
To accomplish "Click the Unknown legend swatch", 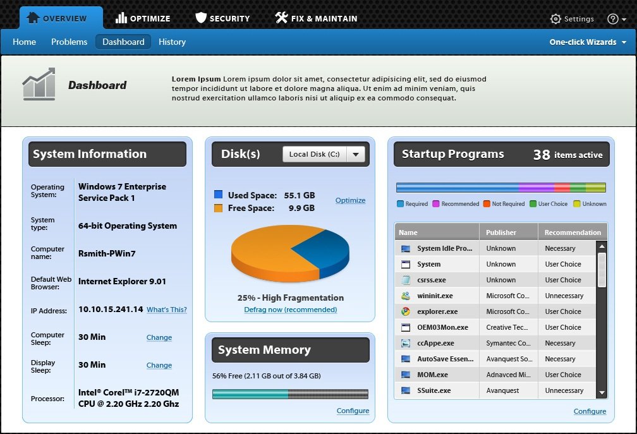I will coord(576,204).
